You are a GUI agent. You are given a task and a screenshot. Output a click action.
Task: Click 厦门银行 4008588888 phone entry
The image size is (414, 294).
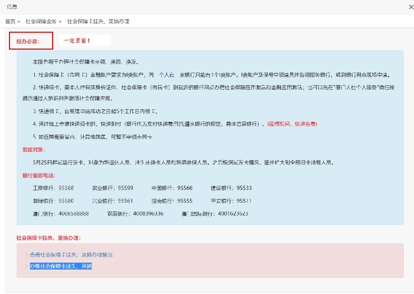pyautogui.click(x=61, y=214)
